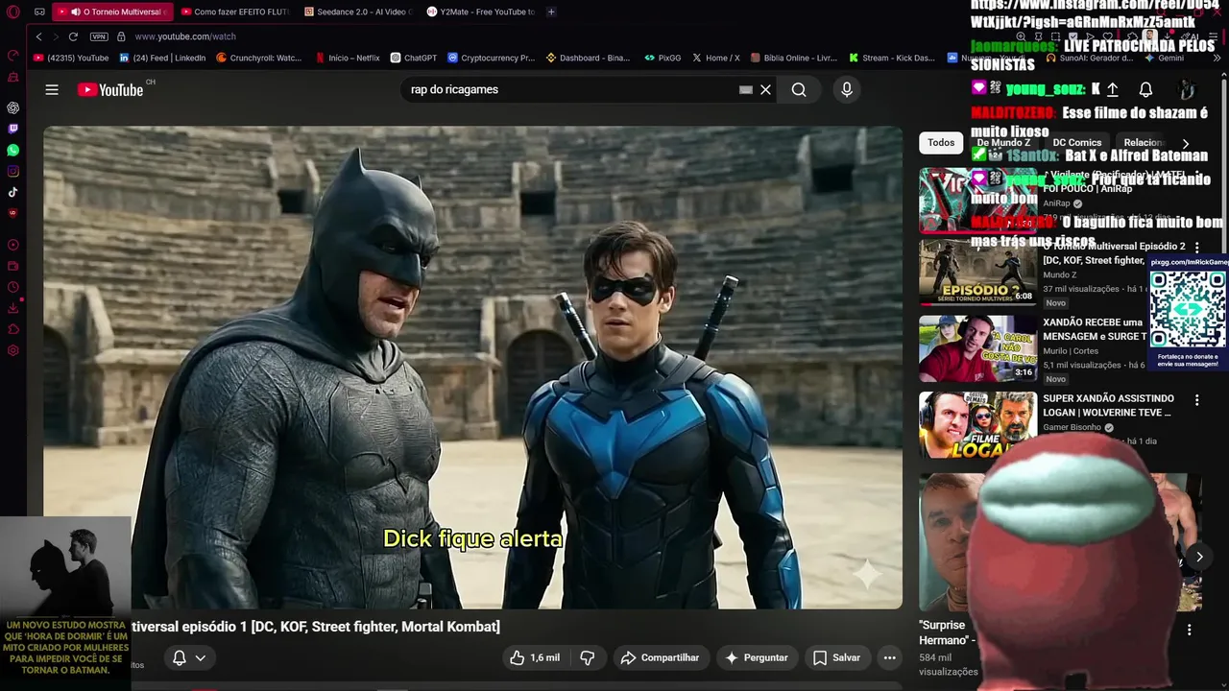The width and height of the screenshot is (1229, 691).
Task: Open the Stream - Kick Dashboard bookmark
Action: [x=891, y=58]
